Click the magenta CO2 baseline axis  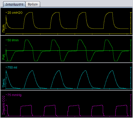pos(68,116)
